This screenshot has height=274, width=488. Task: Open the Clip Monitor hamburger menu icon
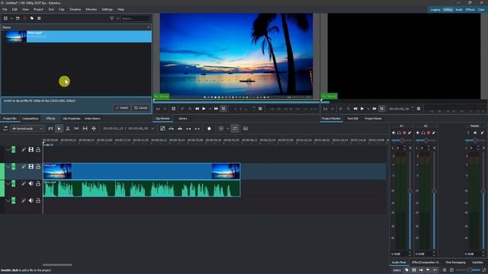pos(260,109)
